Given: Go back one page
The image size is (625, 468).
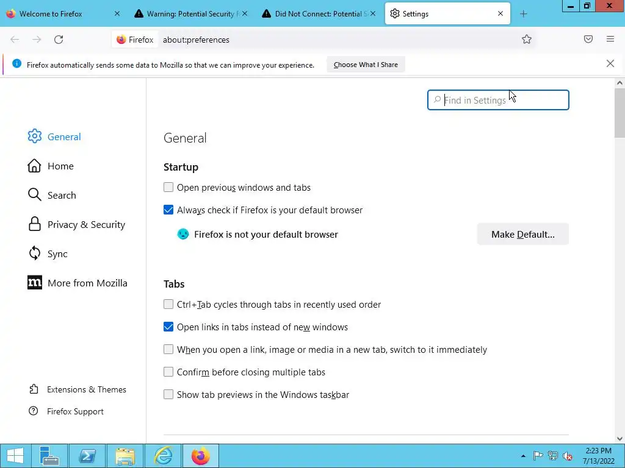Looking at the screenshot, I should pyautogui.click(x=15, y=40).
